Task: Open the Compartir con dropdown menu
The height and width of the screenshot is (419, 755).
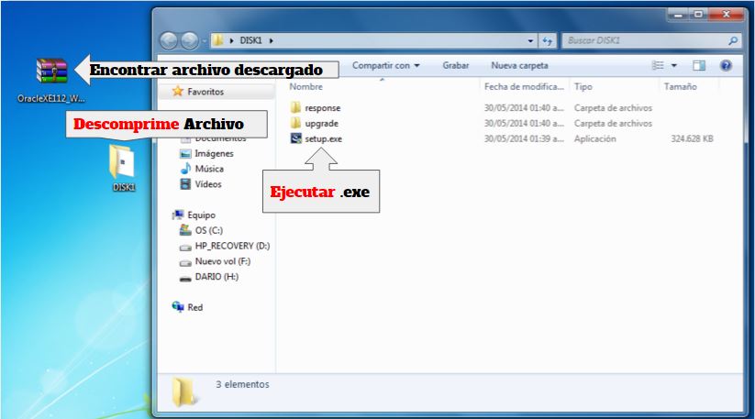Action: point(385,66)
